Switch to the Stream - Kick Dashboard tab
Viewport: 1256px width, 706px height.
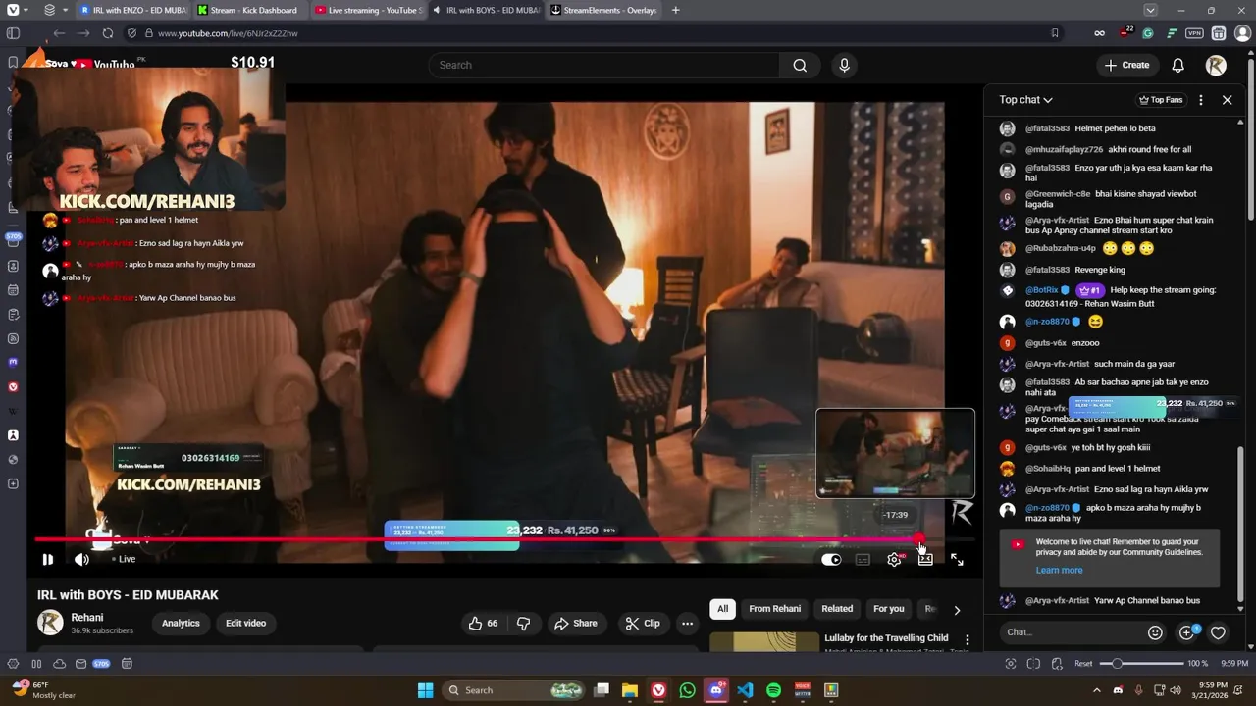(x=250, y=10)
